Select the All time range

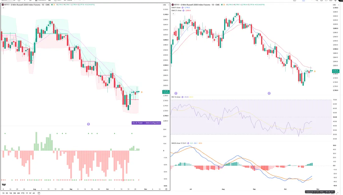[x=34, y=193]
